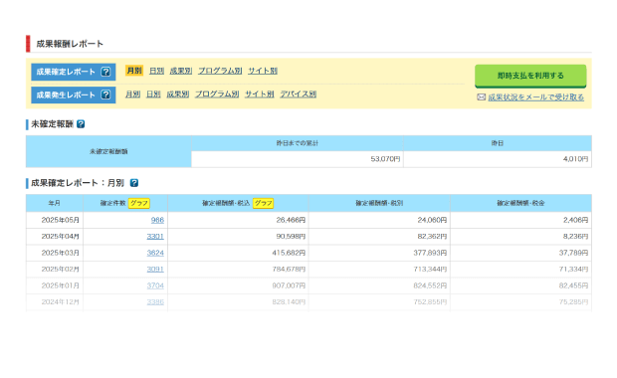Click the mail envelope icon

[x=481, y=97]
